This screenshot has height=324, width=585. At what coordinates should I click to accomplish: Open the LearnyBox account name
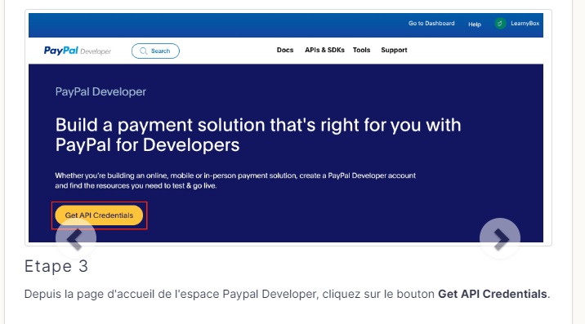tap(525, 23)
